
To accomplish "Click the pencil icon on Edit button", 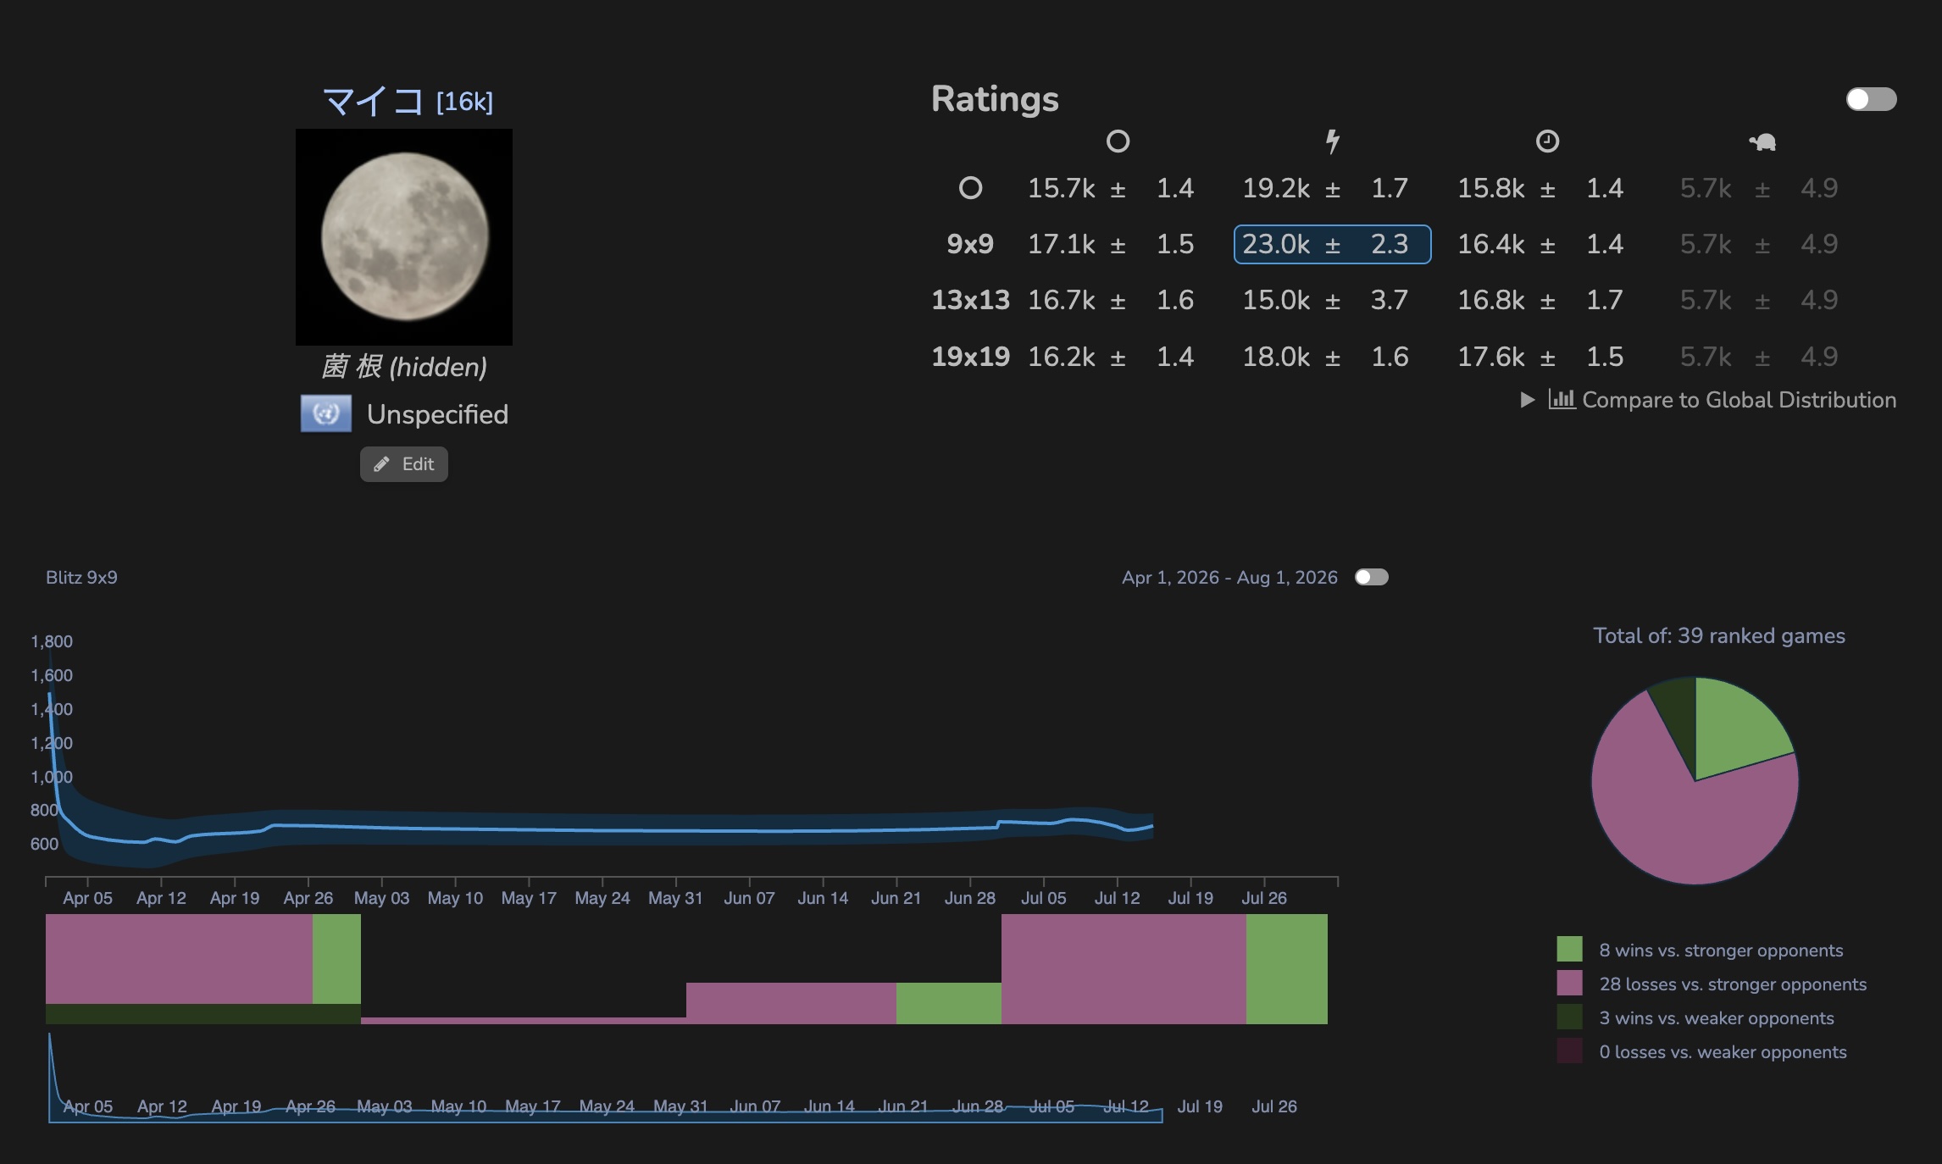I will [382, 464].
